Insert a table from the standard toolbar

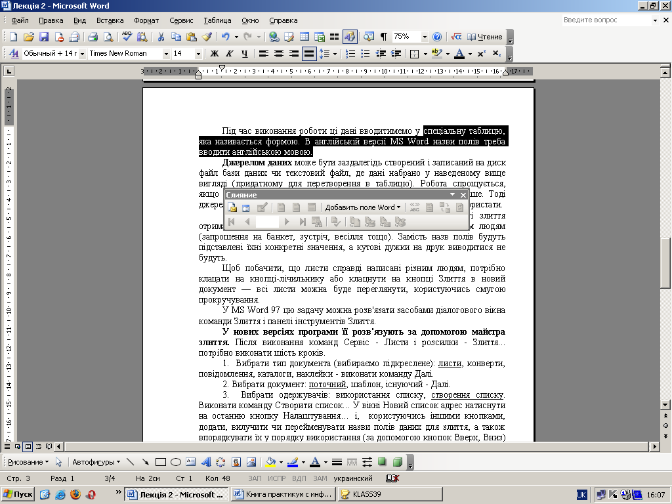(x=304, y=37)
